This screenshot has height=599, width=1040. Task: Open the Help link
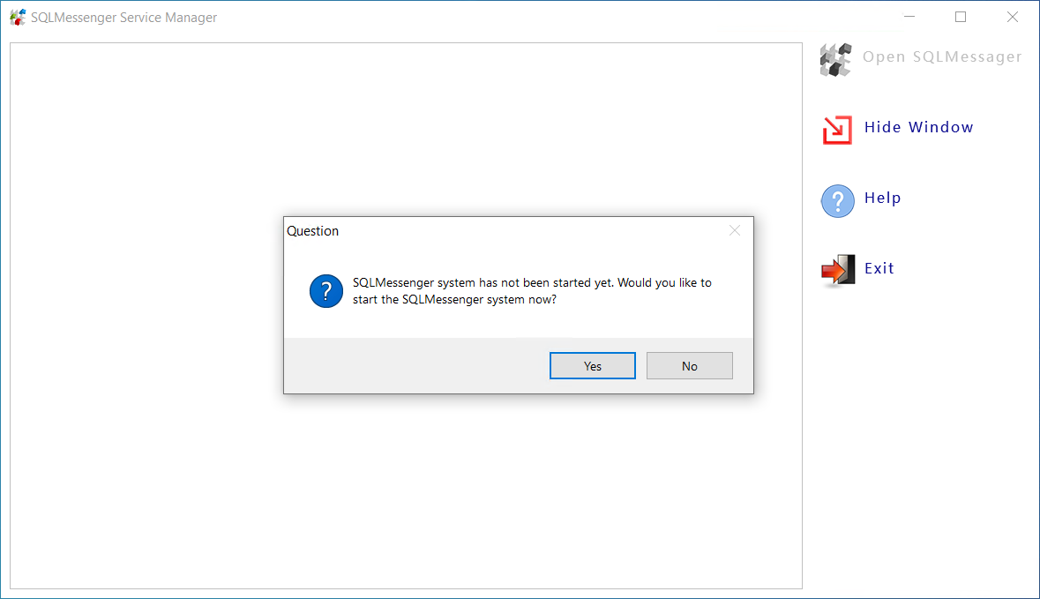(x=882, y=198)
